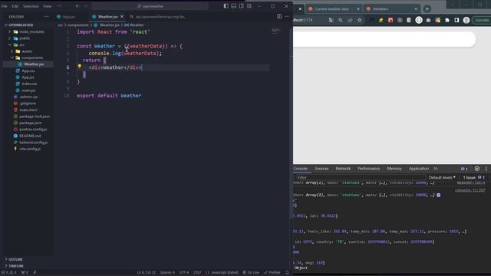
Task: Open DevTools more options kebab menu
Action: point(486,169)
